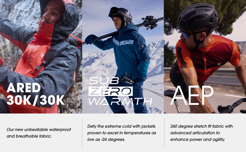
Task: Click the logo on orange jacket chest
Action: coord(43,55)
